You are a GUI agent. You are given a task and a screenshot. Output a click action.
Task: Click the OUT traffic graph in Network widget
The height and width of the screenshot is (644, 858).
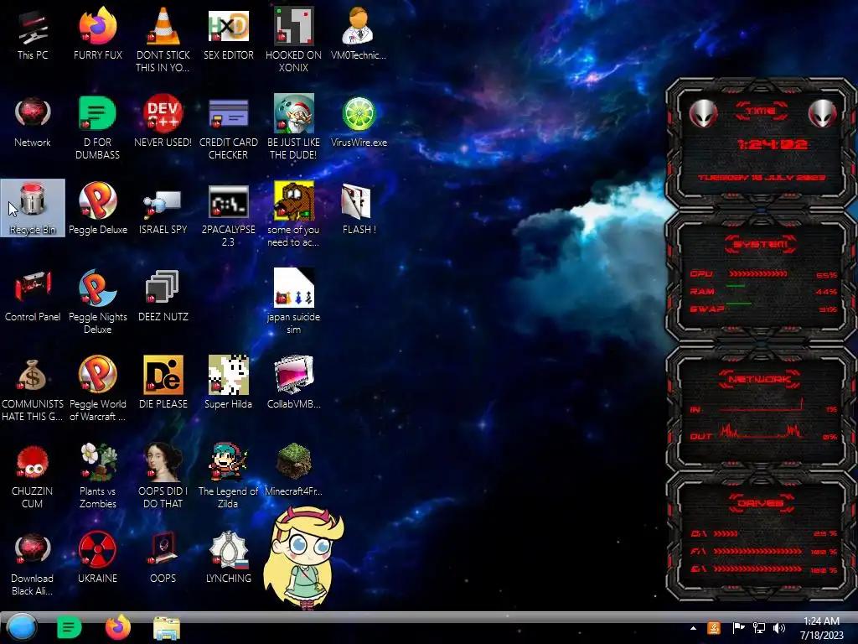[x=761, y=430]
